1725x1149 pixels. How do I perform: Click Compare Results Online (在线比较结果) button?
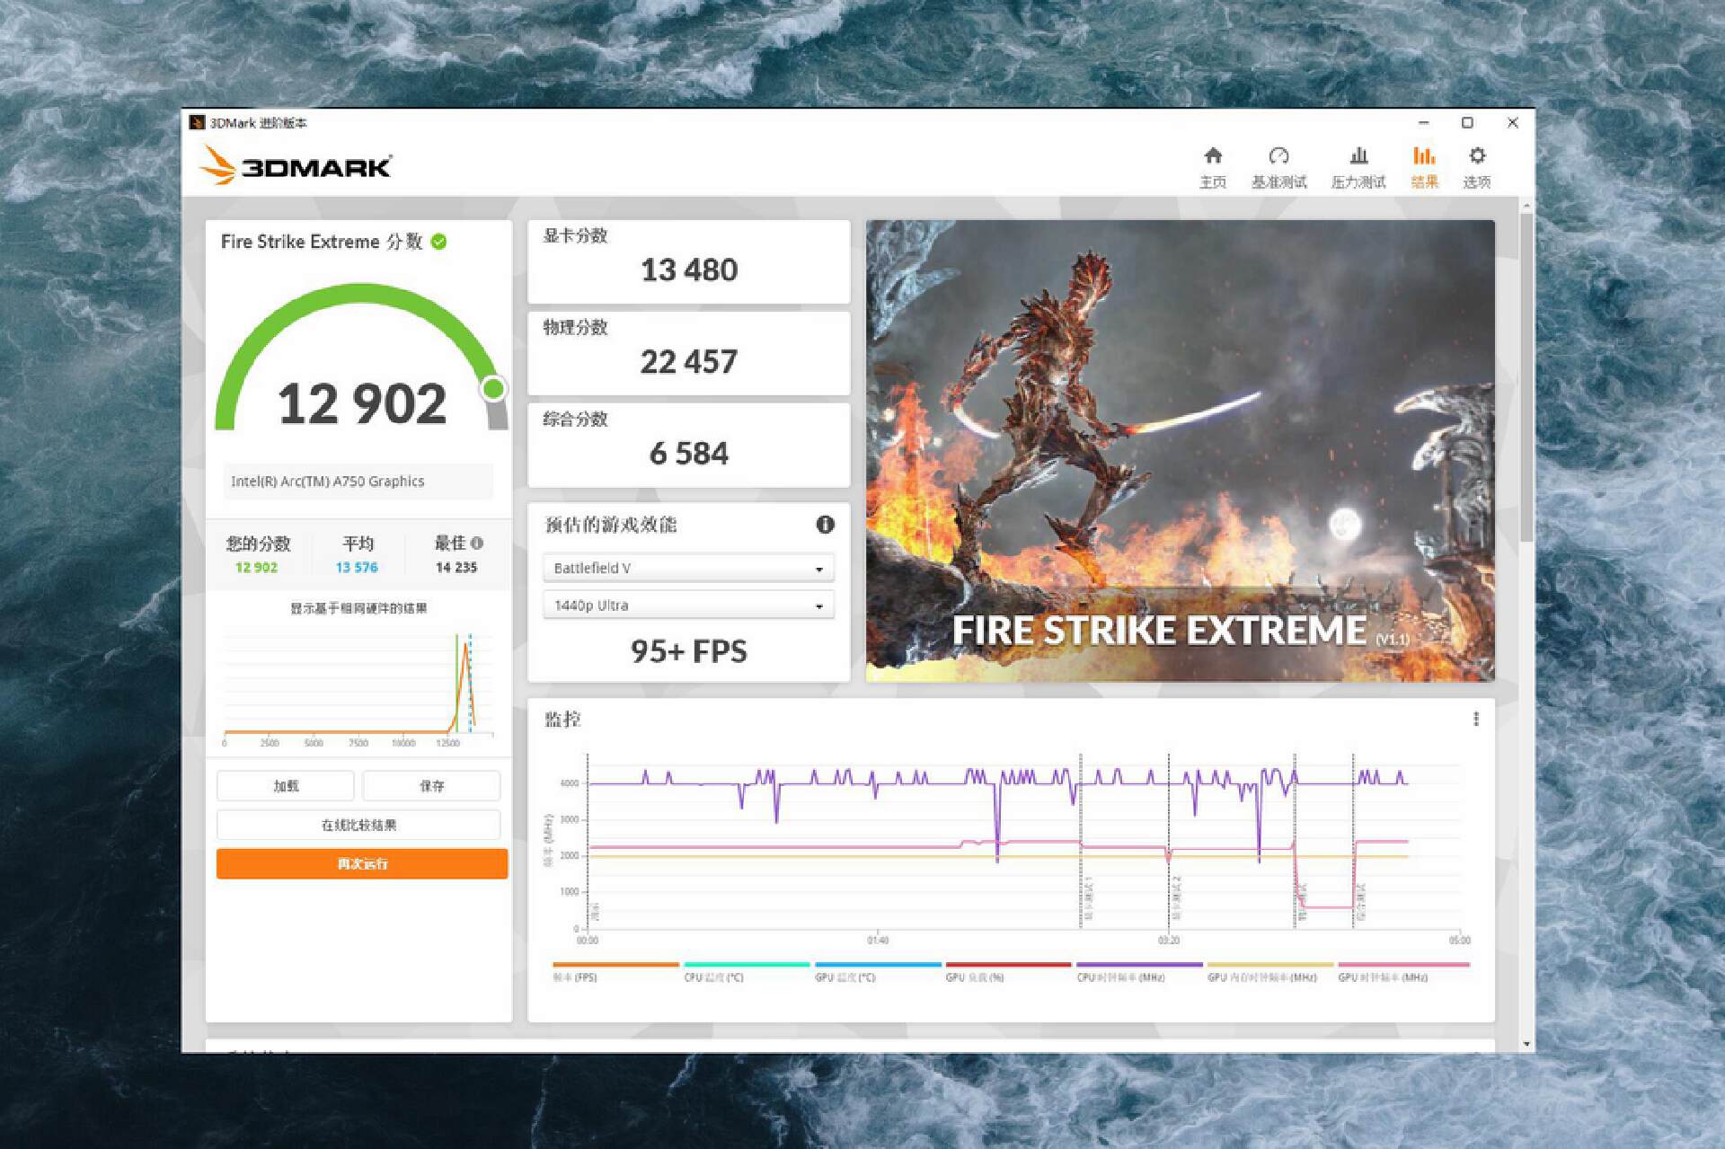coord(358,825)
